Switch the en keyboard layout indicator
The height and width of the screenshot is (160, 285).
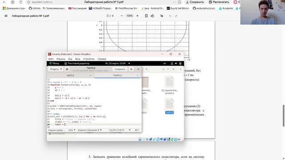[x=165, y=64]
